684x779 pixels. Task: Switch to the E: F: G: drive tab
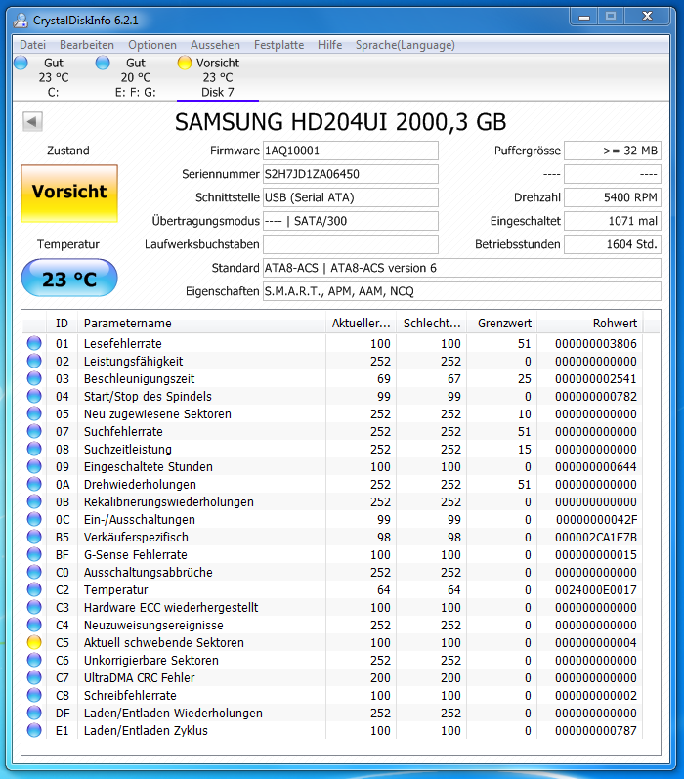[136, 77]
